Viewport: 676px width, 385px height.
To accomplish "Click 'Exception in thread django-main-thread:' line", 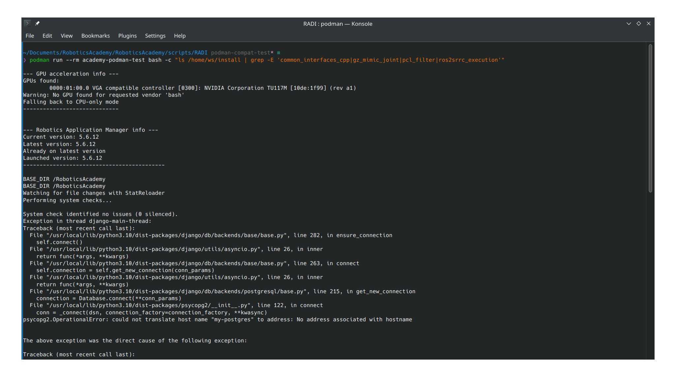I will coord(87,221).
